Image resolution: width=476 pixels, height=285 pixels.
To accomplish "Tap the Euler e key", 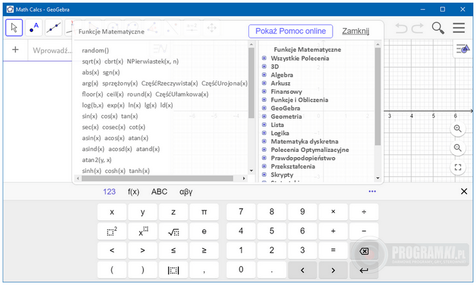I will pos(204,232).
